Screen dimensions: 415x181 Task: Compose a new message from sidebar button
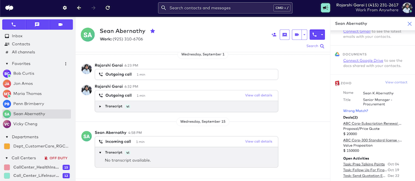click(x=37, y=24)
